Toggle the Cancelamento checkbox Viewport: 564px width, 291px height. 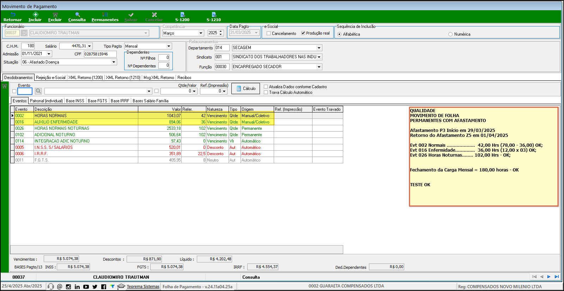coord(269,34)
